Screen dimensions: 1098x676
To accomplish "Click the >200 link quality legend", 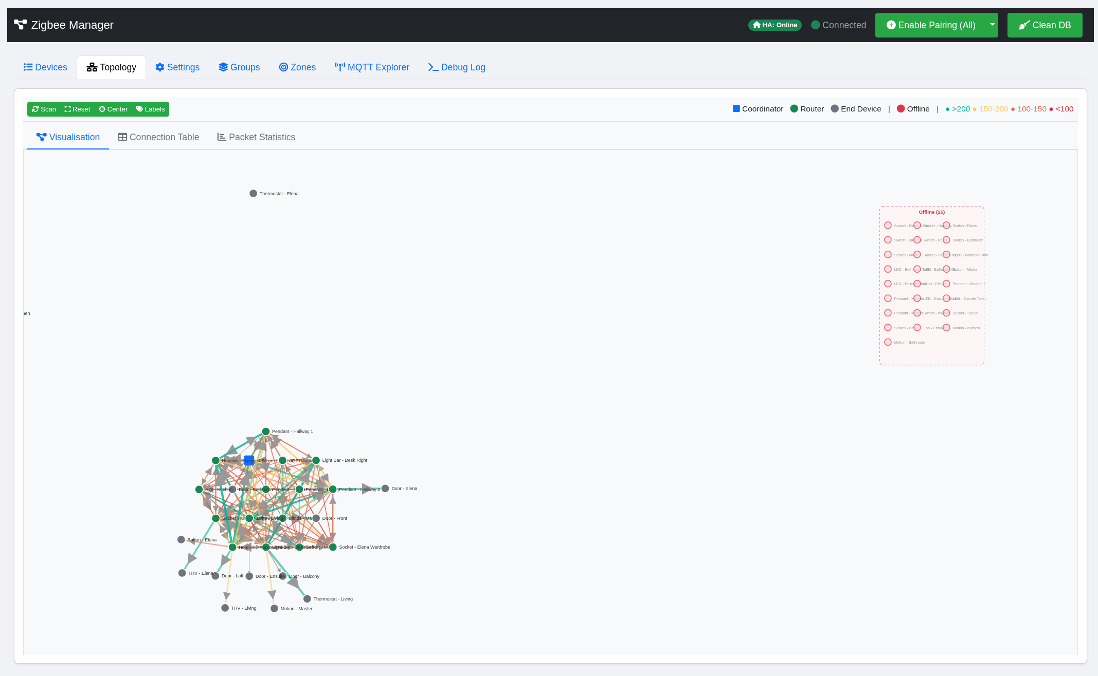I will pos(958,109).
